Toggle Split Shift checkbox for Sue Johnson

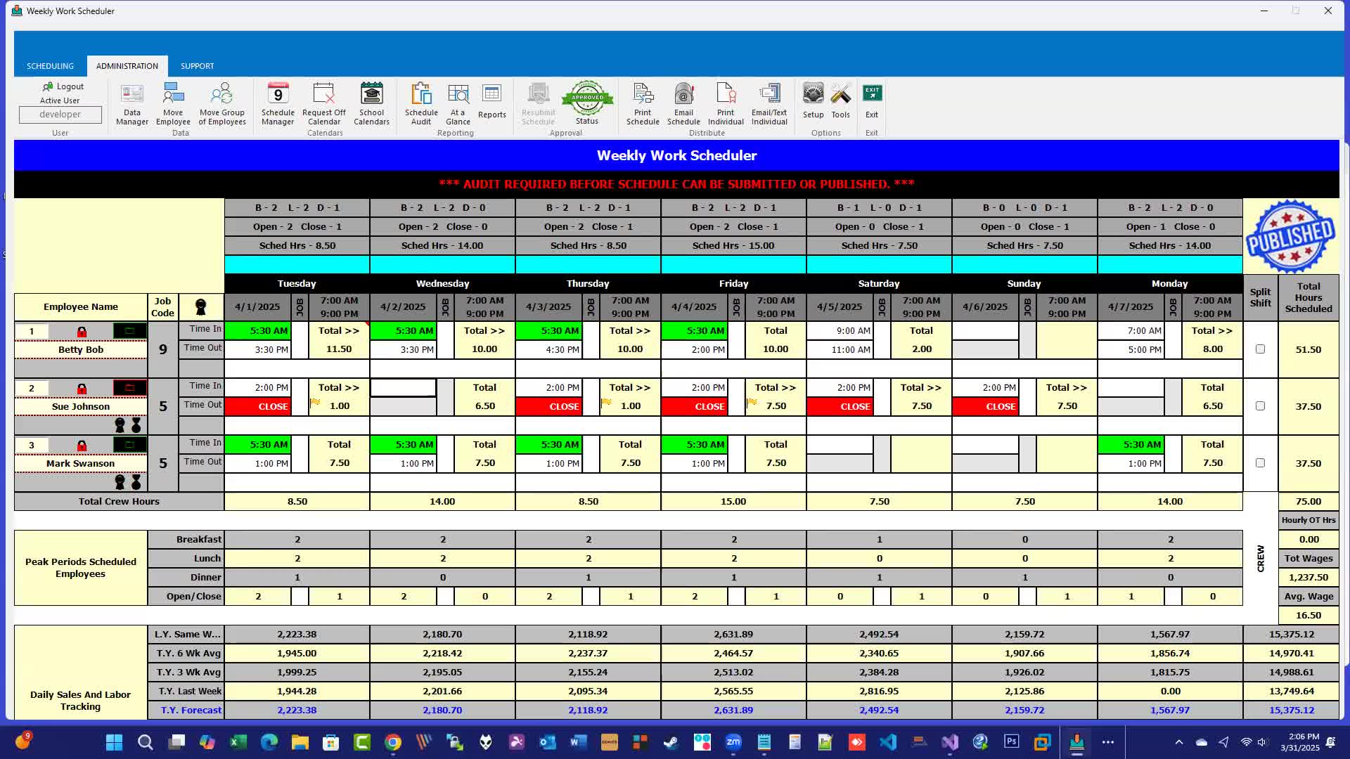(x=1260, y=406)
